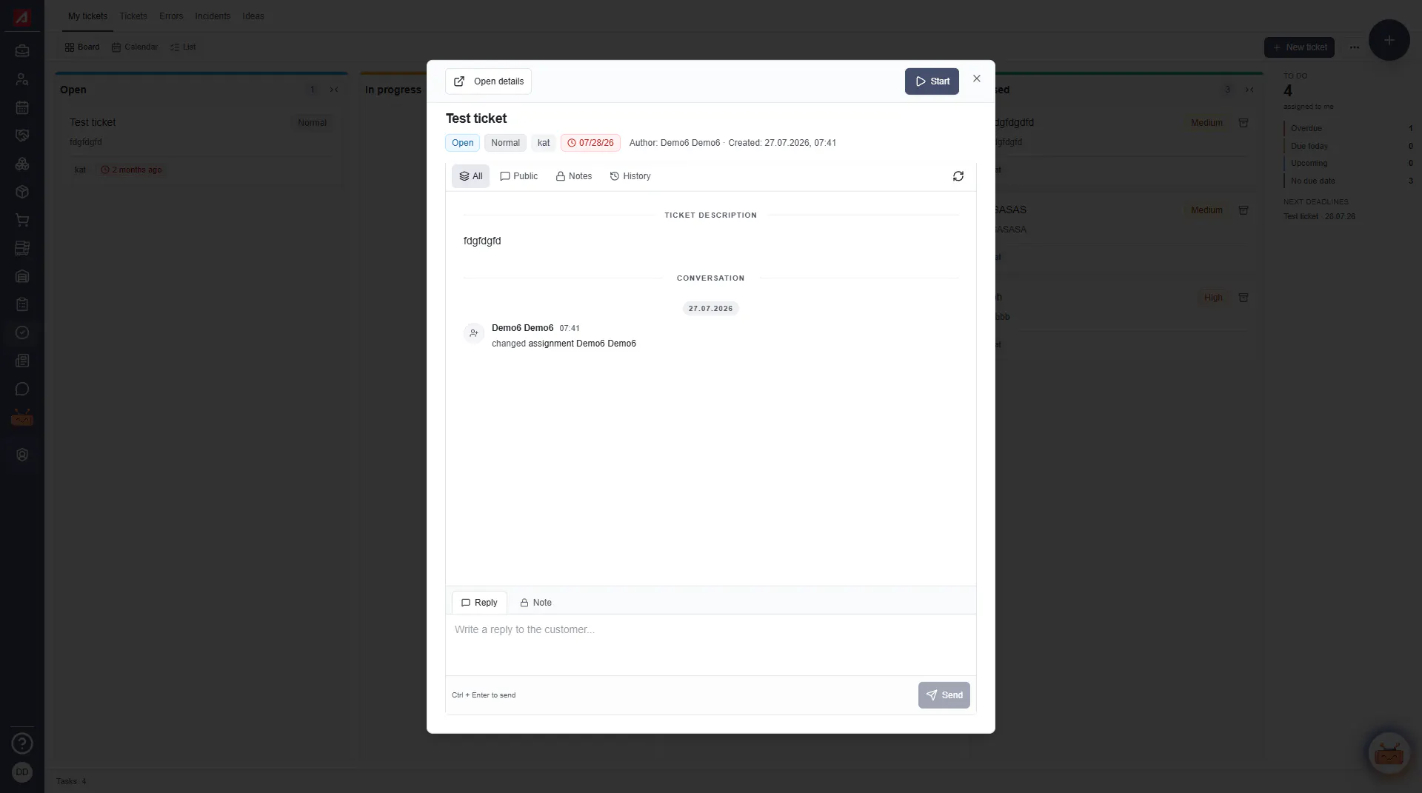1422x793 pixels.
Task: Click into the reply text field
Action: click(711, 644)
